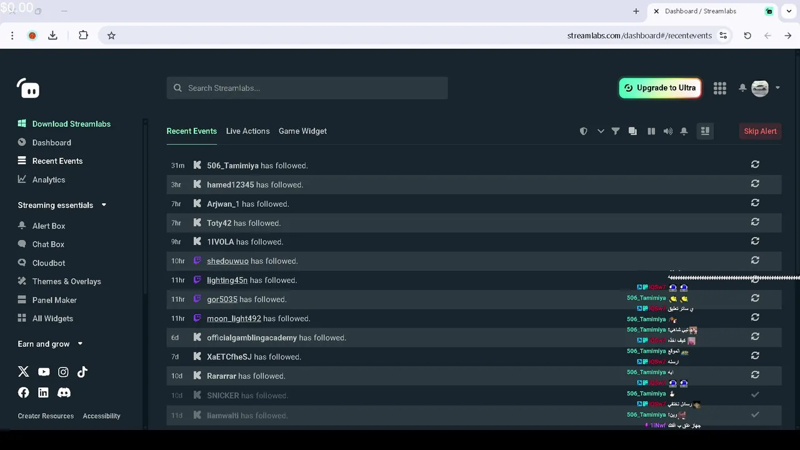Click the Creator Resources link
This screenshot has height=450, width=800.
click(46, 416)
